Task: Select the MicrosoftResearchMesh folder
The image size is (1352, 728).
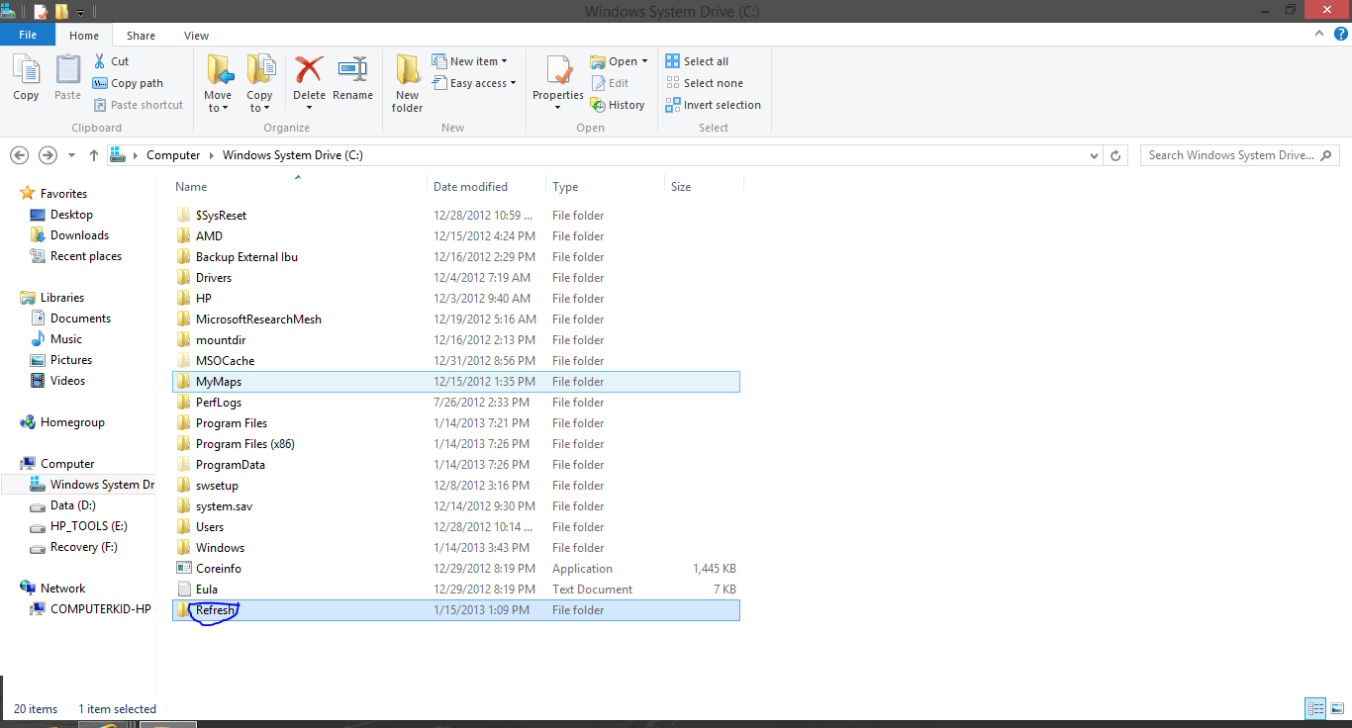Action: click(x=456, y=319)
